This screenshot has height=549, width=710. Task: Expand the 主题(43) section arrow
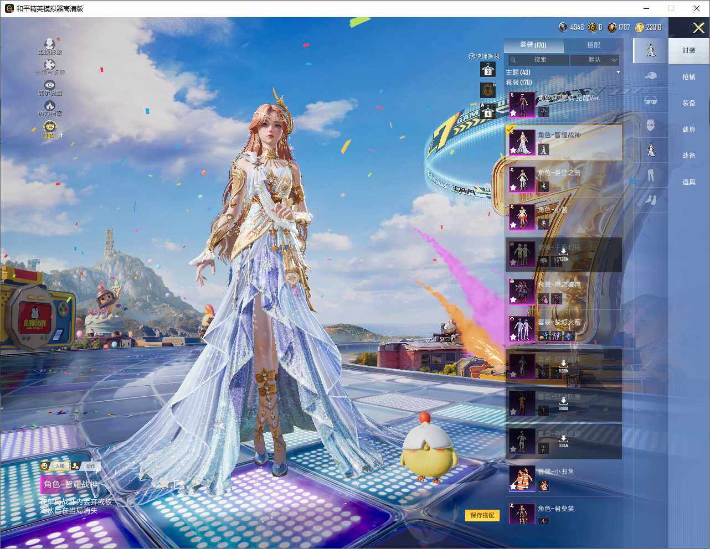point(618,72)
